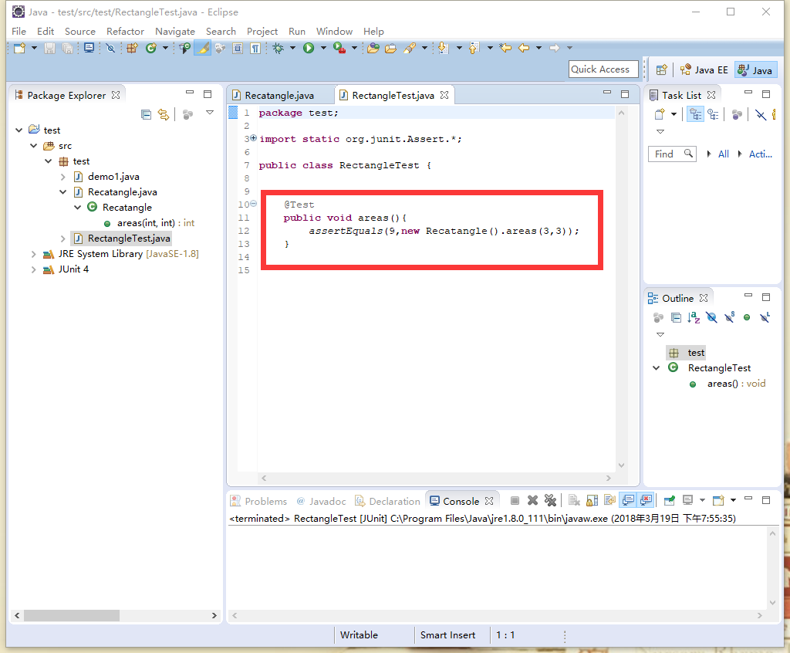Click Collapse All icon in Outline

click(676, 318)
